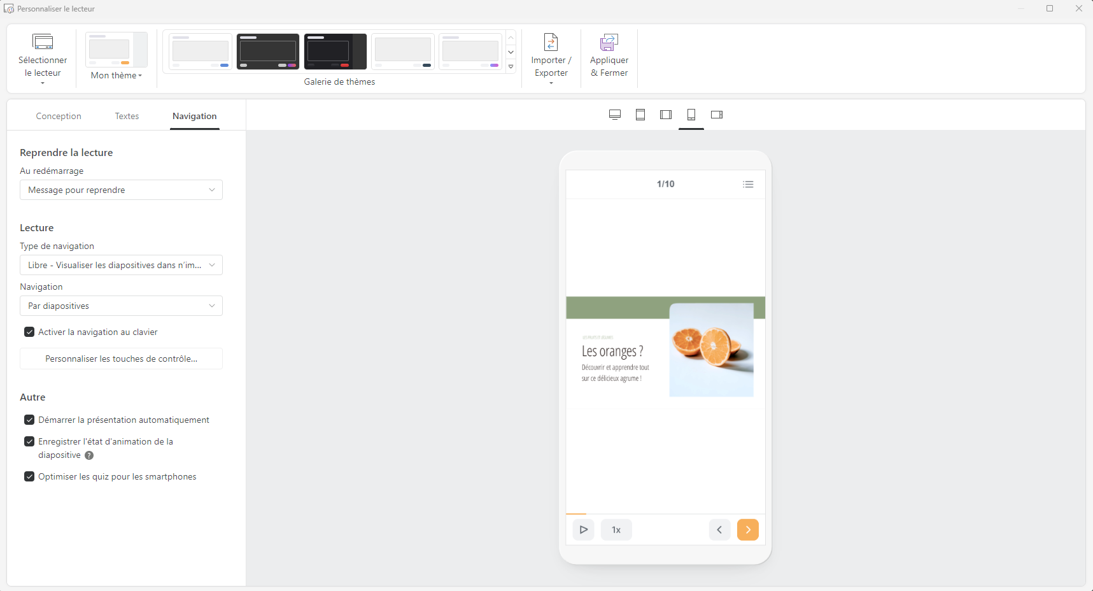Switch preview to desktop view
Image resolution: width=1093 pixels, height=591 pixels.
(615, 115)
